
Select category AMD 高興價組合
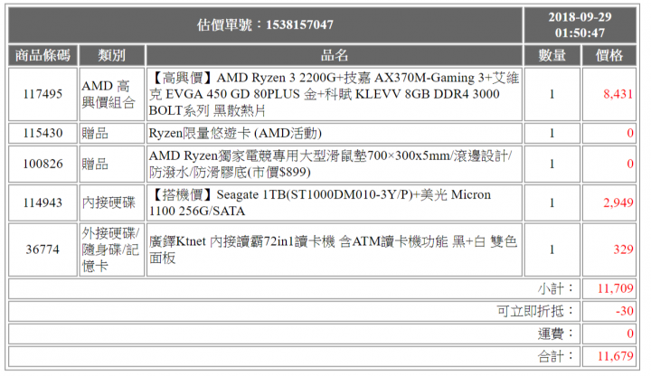click(x=108, y=94)
